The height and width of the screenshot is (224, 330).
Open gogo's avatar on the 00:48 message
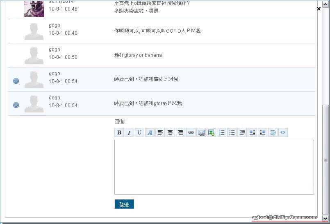34,31
